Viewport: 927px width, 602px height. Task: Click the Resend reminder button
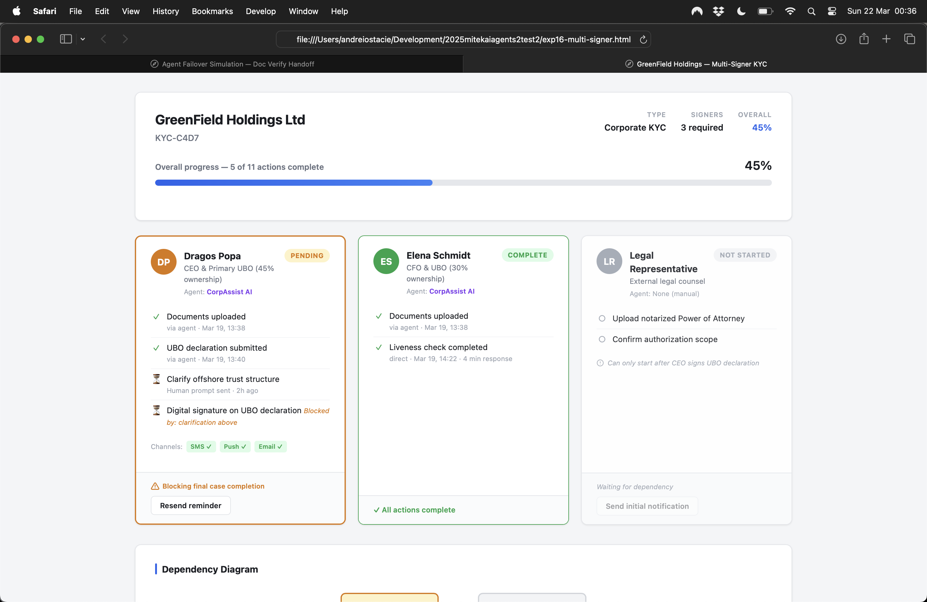click(190, 505)
